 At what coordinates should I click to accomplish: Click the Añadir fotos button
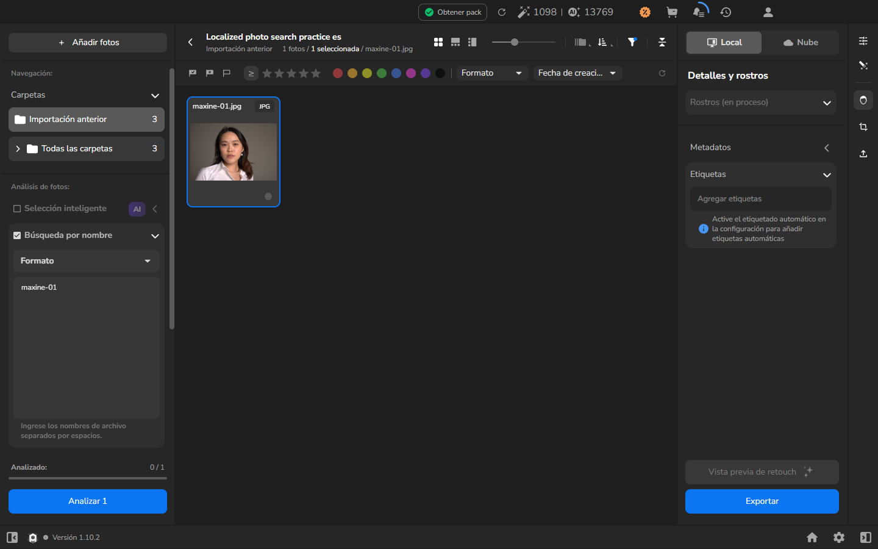point(88,43)
